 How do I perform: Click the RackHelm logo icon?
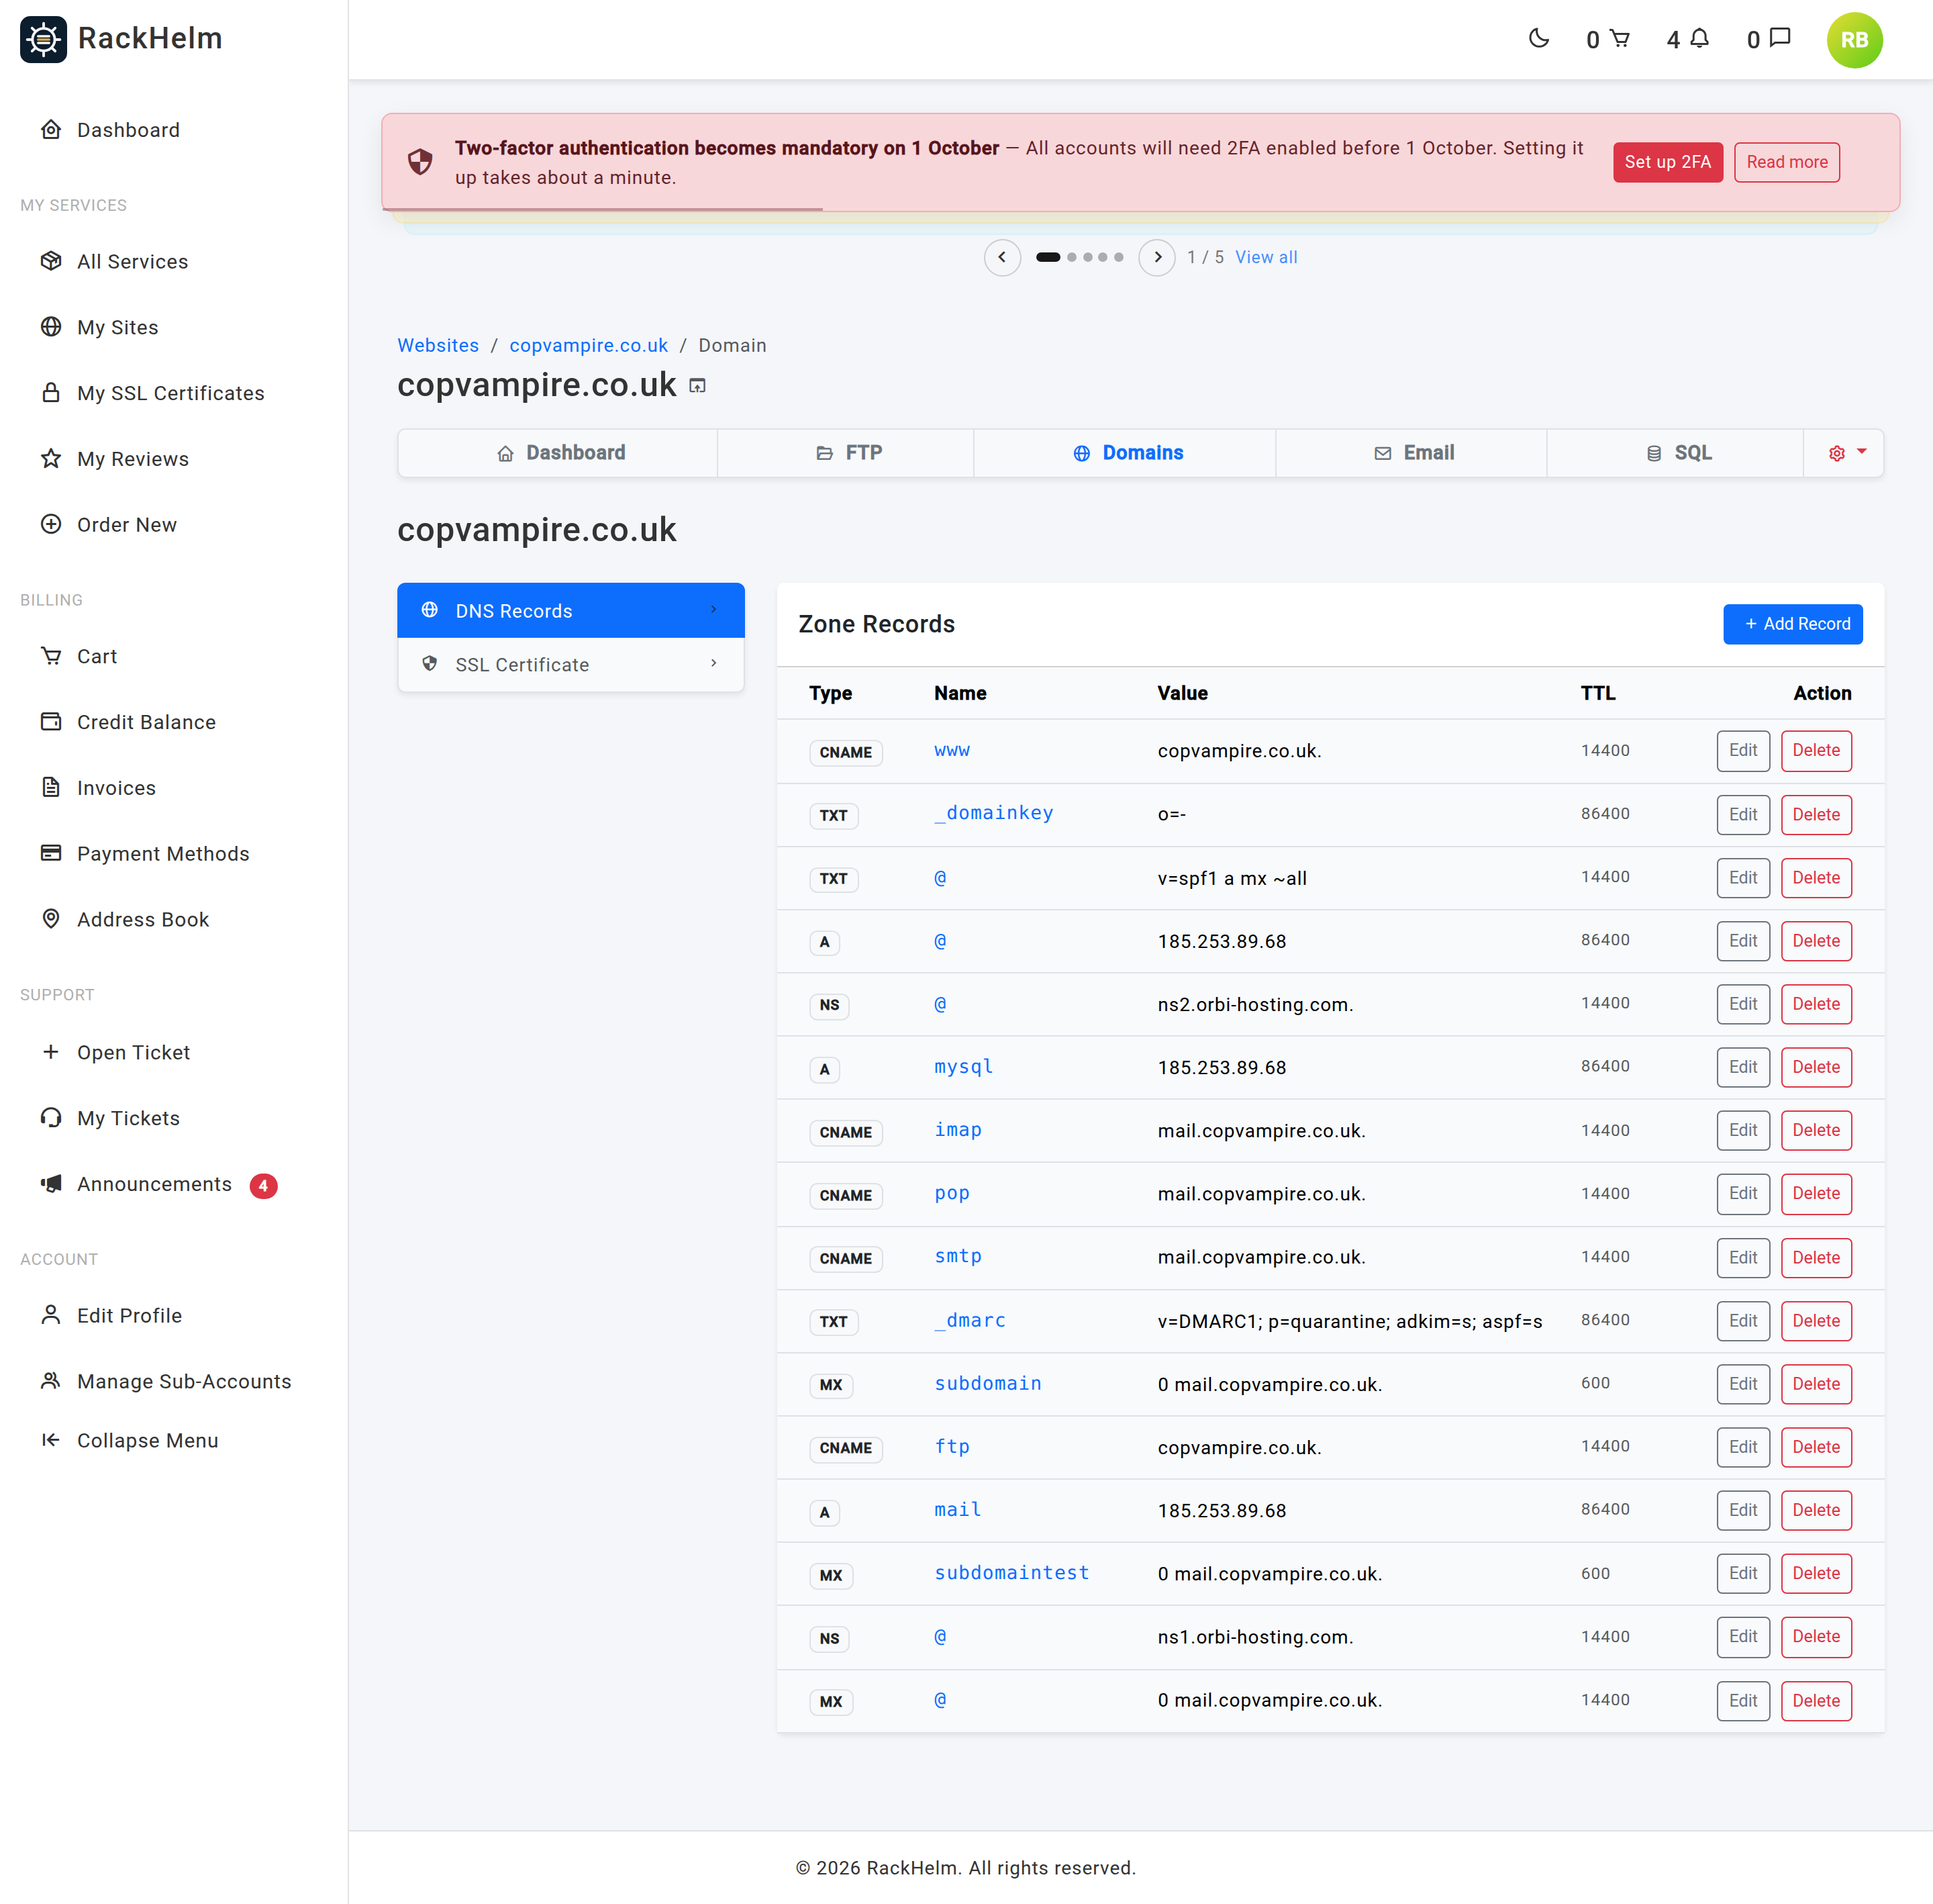43,39
